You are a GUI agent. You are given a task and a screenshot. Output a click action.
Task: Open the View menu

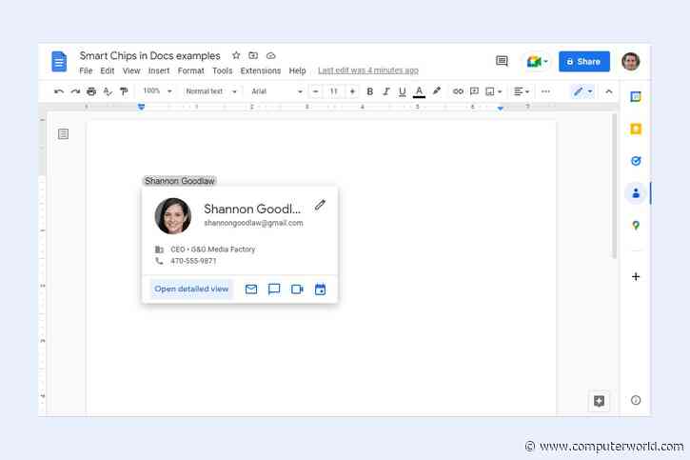pos(131,70)
